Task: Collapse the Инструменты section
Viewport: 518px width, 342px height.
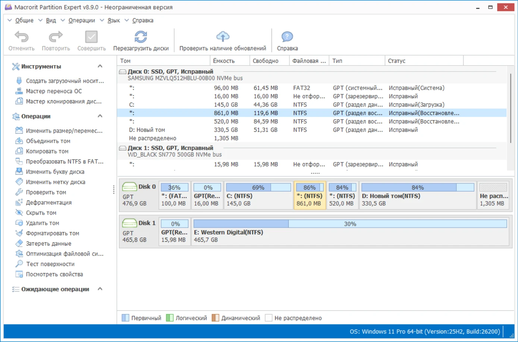Action: point(100,66)
